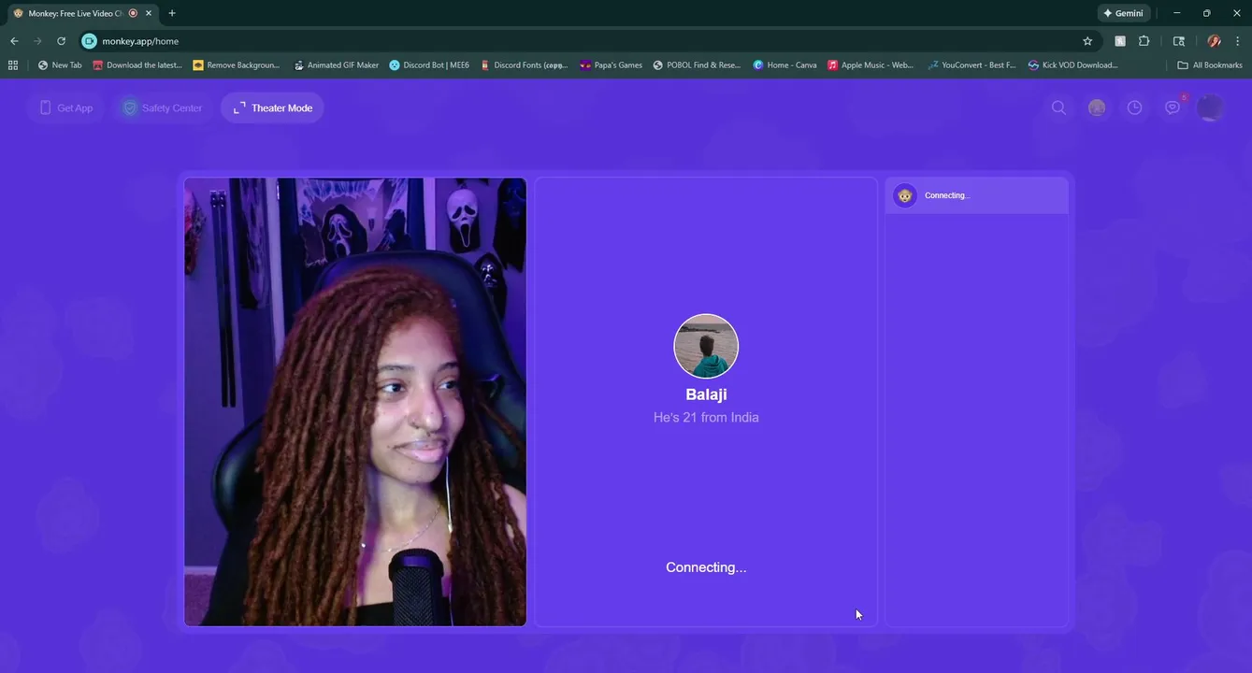
Task: Click the name Balaji
Action: click(x=706, y=394)
